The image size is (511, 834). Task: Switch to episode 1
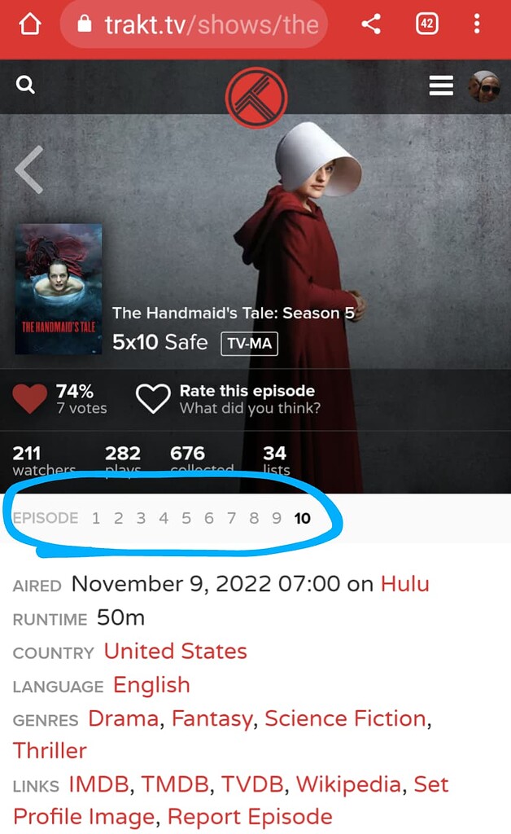[x=96, y=518]
